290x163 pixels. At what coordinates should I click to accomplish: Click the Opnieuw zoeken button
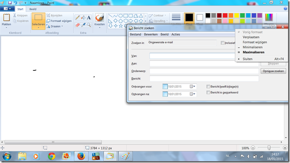click(x=273, y=71)
